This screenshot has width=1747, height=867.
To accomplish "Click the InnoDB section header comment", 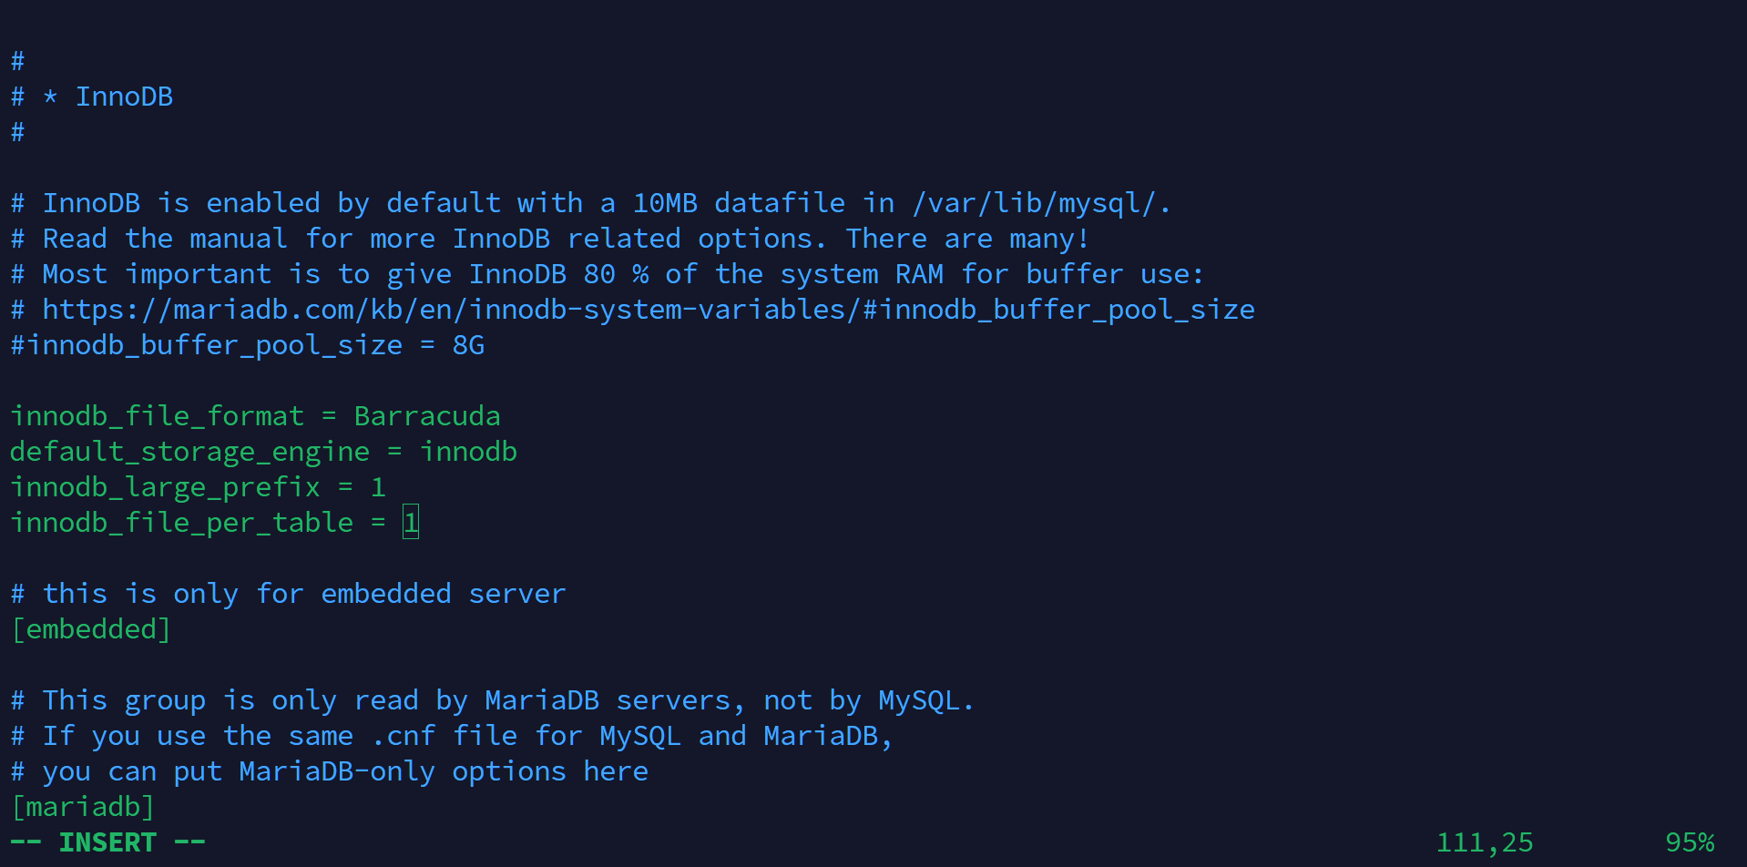I will click(92, 97).
